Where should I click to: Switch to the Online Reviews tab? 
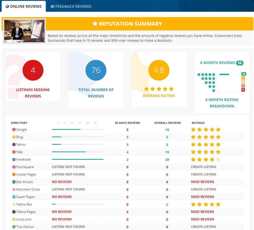24,6
